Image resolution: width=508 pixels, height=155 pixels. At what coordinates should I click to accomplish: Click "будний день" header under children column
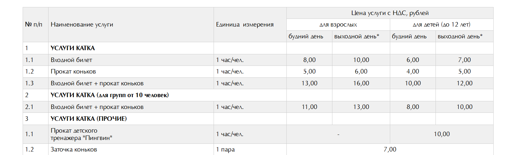(409, 36)
